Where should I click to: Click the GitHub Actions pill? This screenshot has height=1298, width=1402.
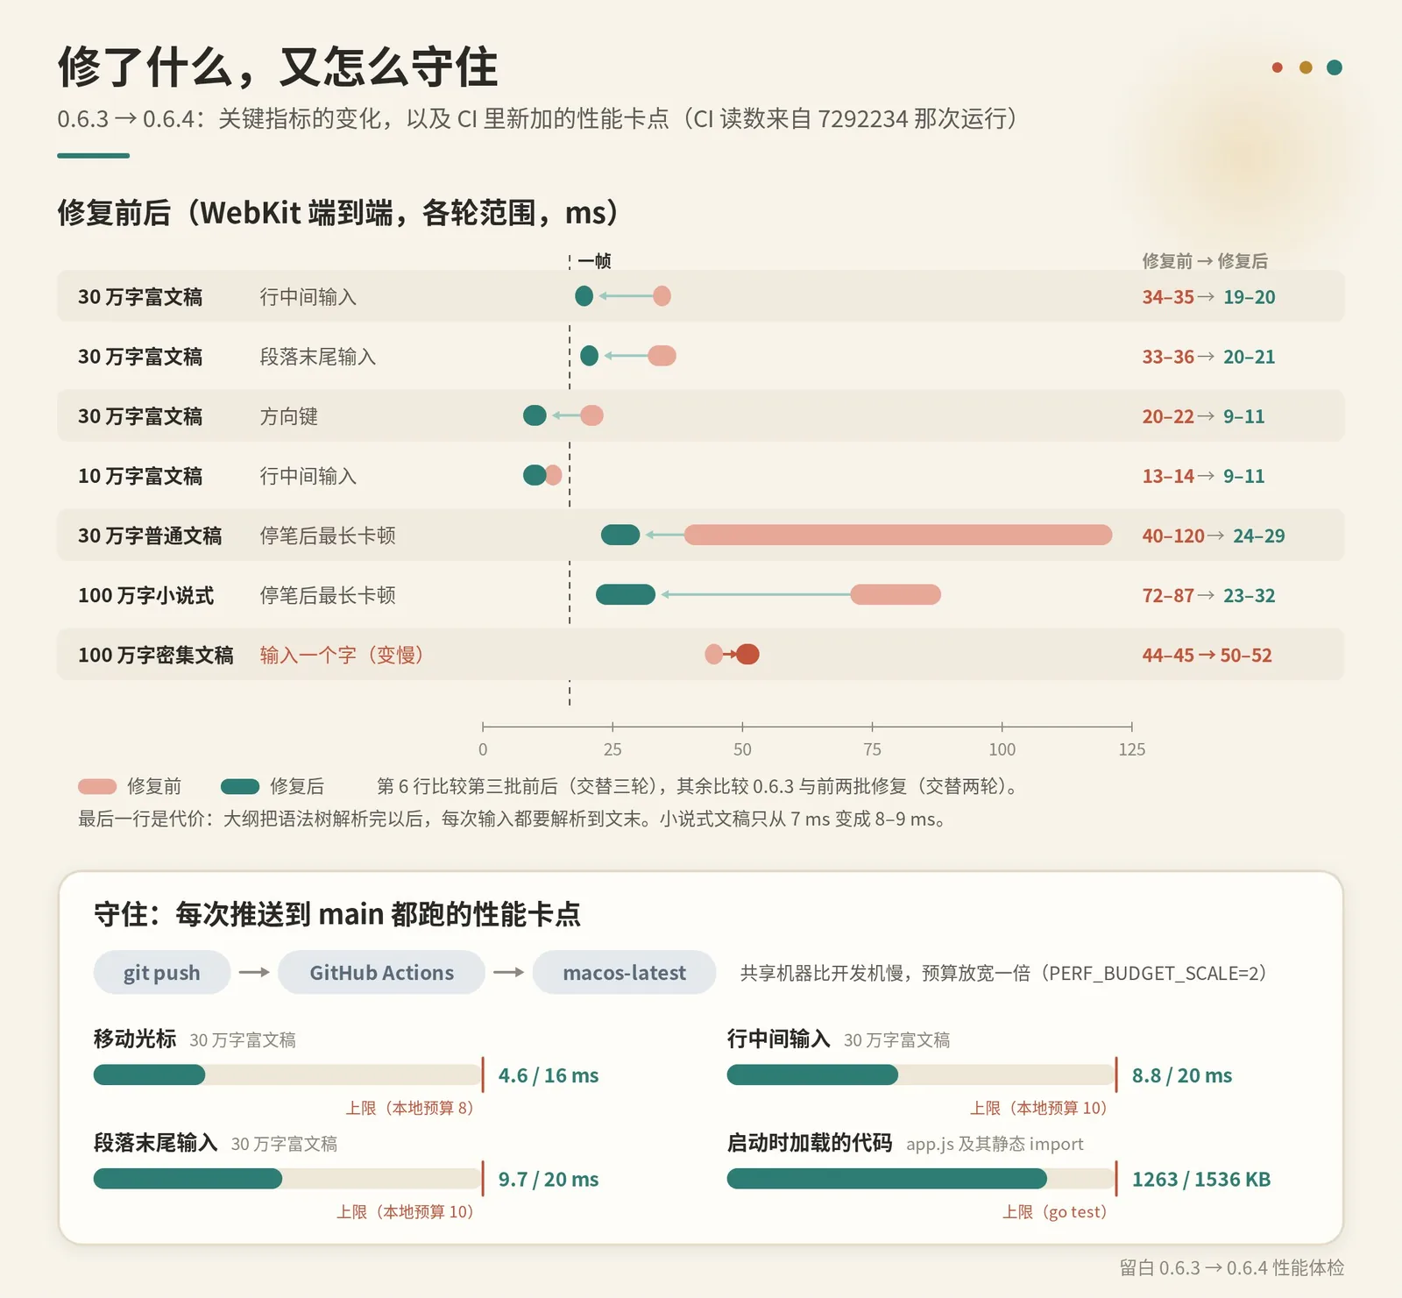click(x=381, y=973)
